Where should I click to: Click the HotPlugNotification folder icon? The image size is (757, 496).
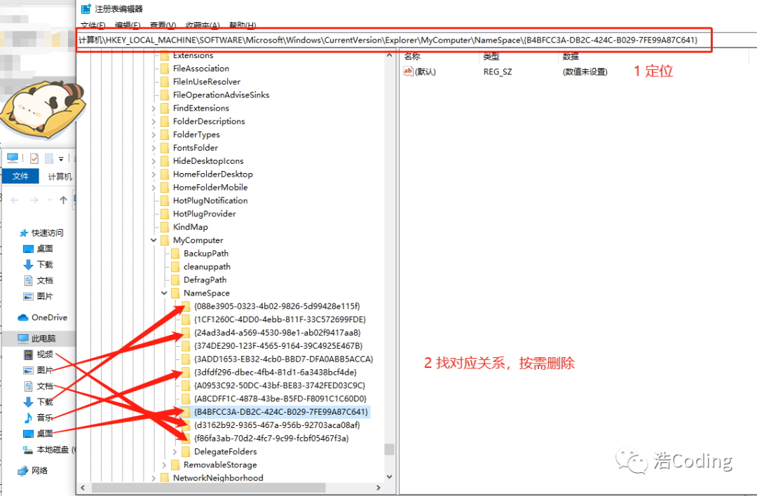tap(165, 201)
